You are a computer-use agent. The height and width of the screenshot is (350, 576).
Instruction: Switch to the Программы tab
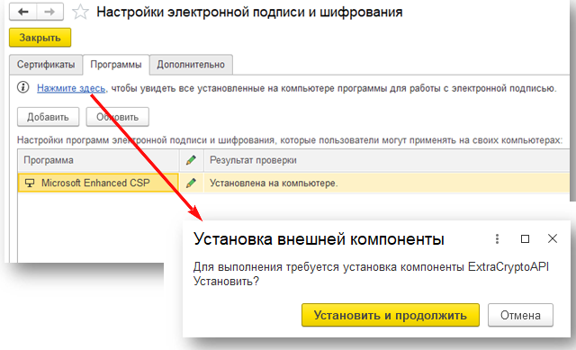pos(116,65)
